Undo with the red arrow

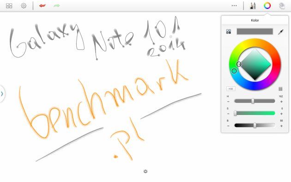pyautogui.click(x=42, y=6)
